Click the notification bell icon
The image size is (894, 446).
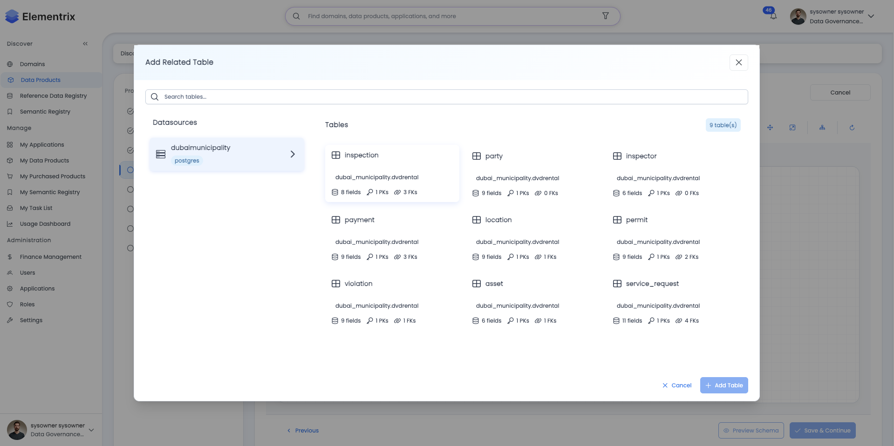(773, 16)
